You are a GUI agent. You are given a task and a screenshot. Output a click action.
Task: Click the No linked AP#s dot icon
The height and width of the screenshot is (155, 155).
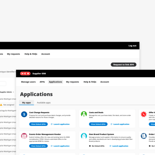pos(90,146)
